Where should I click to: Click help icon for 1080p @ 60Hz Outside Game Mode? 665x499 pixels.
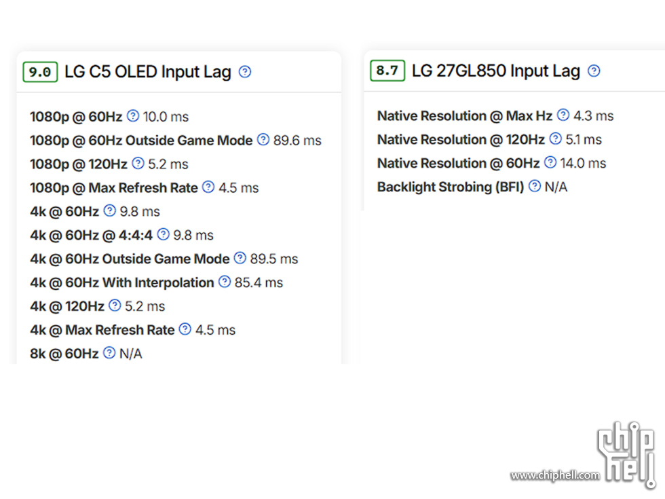263,140
